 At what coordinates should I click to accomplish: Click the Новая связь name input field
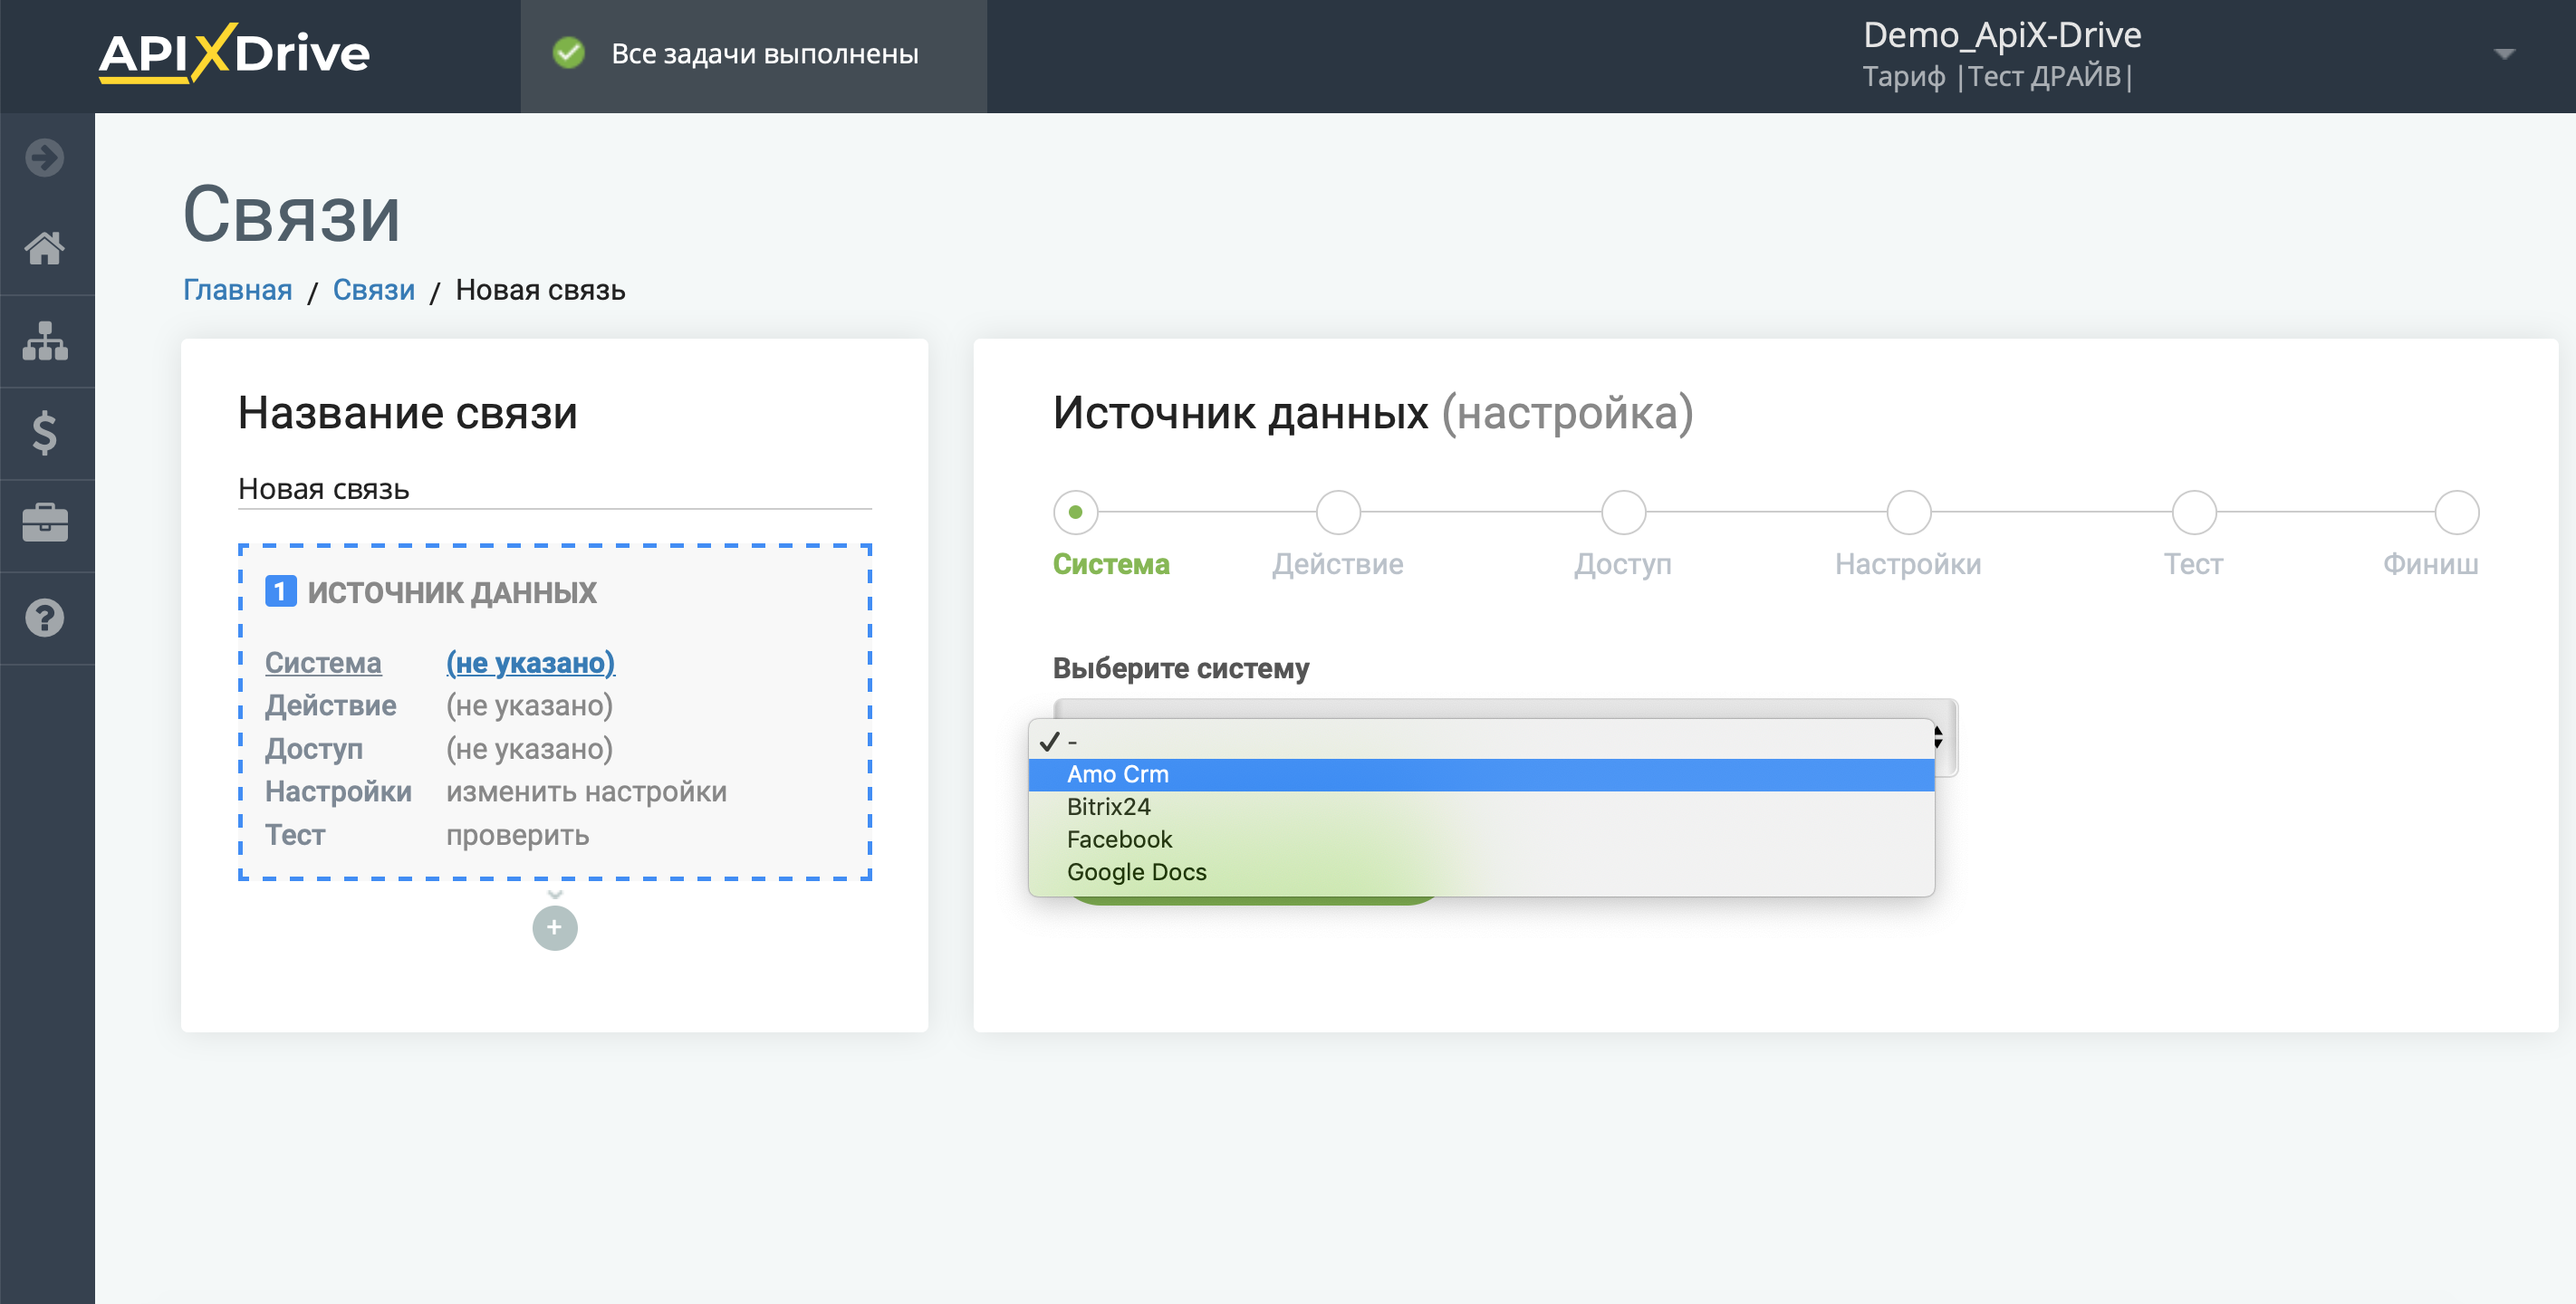tap(554, 489)
